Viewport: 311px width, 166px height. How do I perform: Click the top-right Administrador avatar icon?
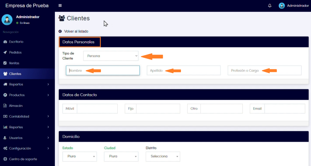(282, 5)
